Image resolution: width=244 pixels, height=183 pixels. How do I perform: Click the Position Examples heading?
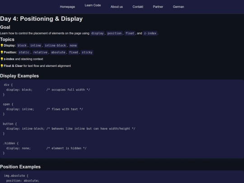click(20, 167)
